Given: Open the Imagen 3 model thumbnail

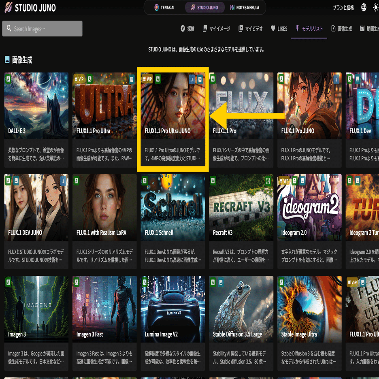Looking at the screenshot, I should click(36, 309).
